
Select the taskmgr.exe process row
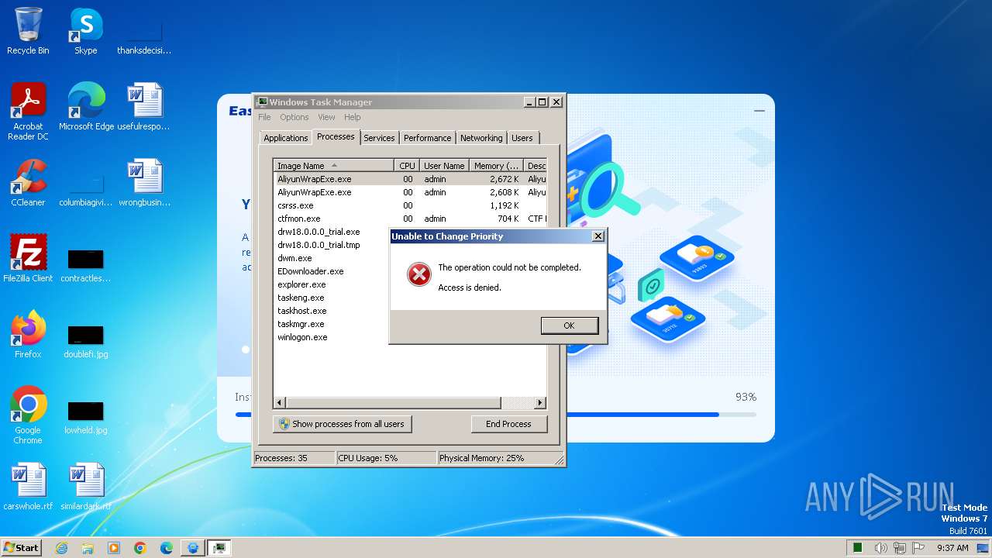click(x=332, y=324)
